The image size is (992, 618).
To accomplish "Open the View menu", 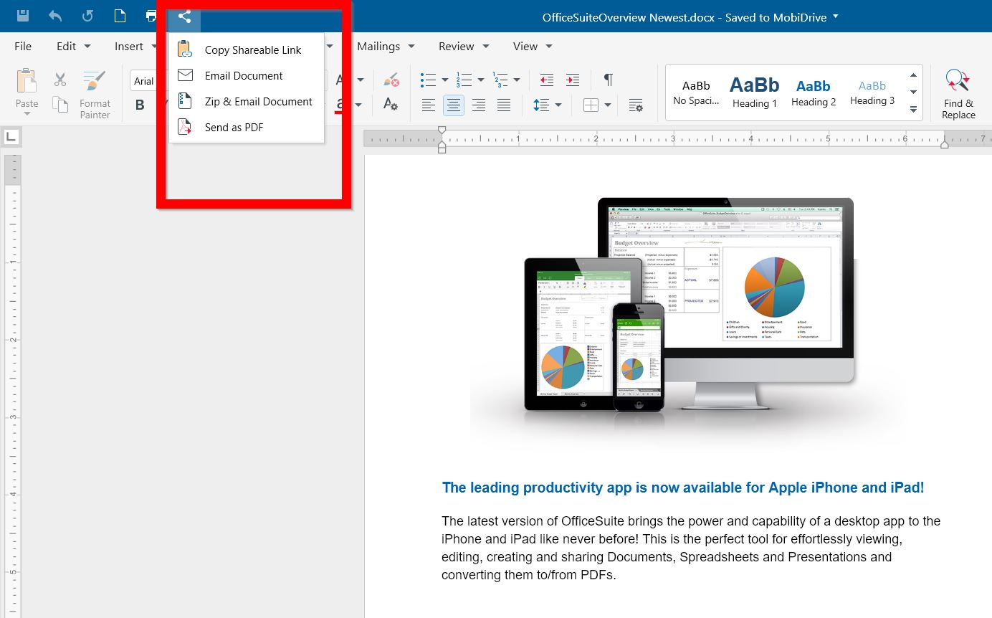I will click(x=533, y=46).
